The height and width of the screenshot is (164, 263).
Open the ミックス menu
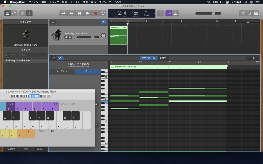75,2
